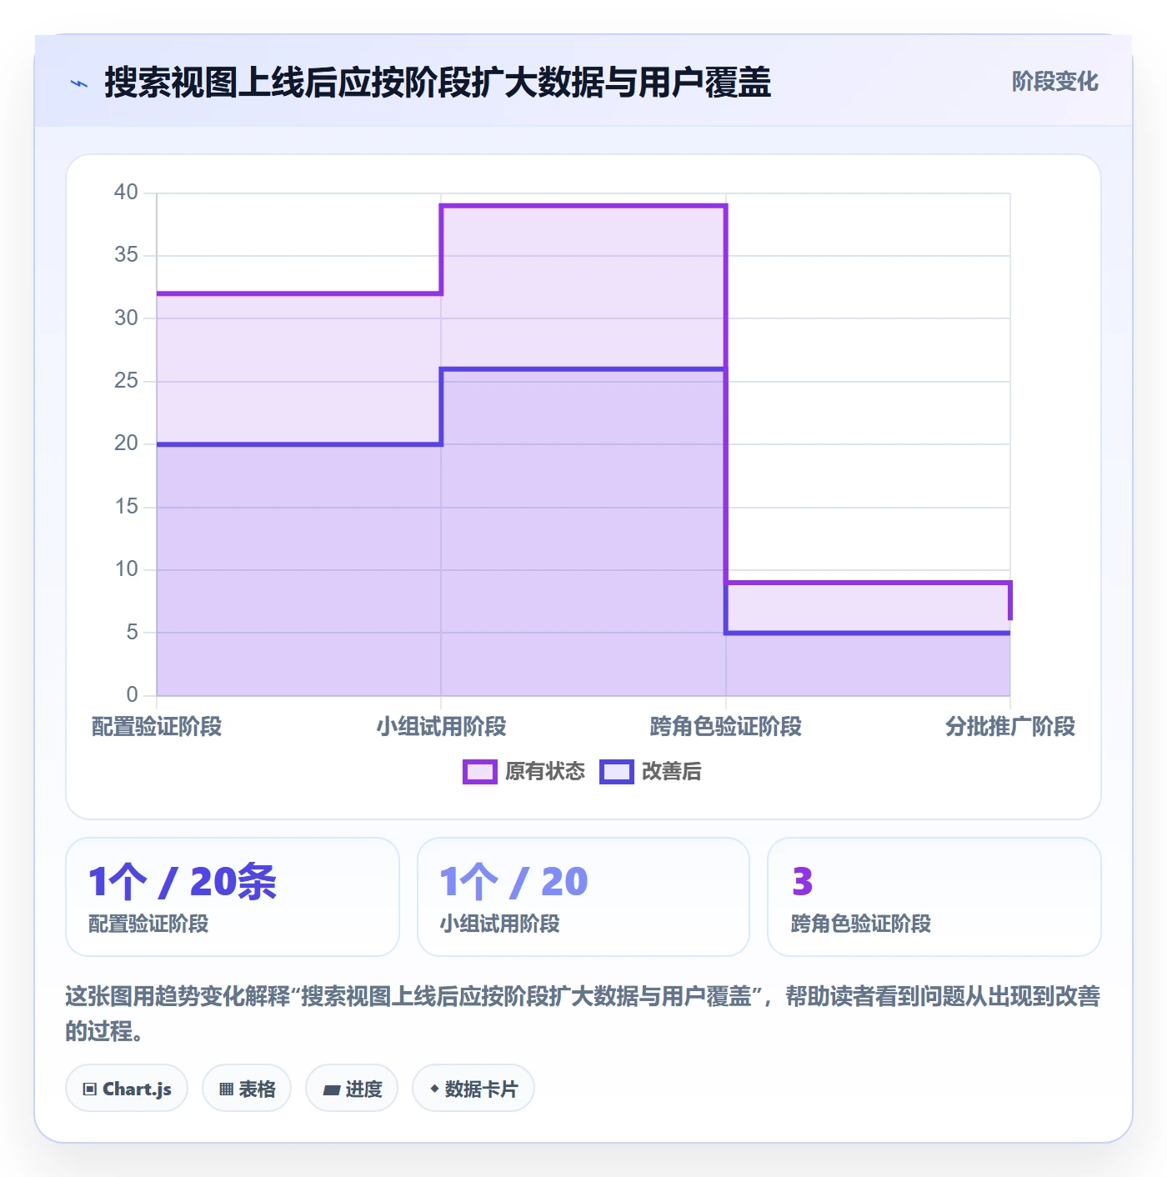
Task: Click the lightning icon beside the title
Action: pyautogui.click(x=79, y=83)
